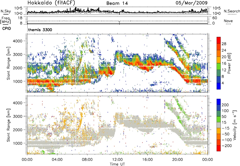Click the '12:00' time axis label

pos(117,160)
